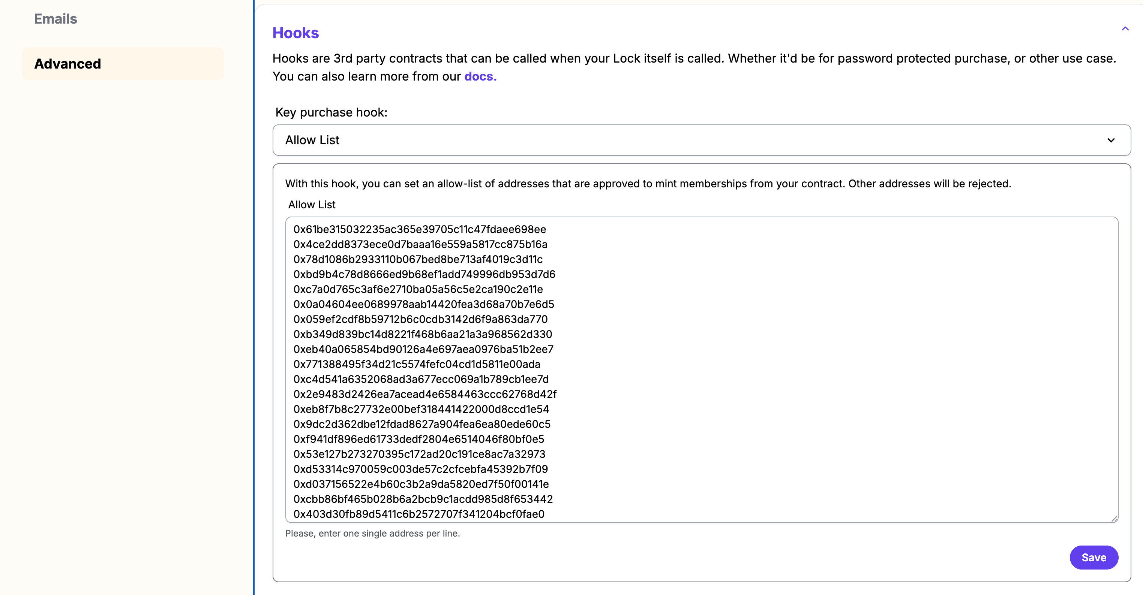The image size is (1143, 595).
Task: Place cursor on the 0xbd9b4c78d8666 address line
Action: (x=424, y=274)
